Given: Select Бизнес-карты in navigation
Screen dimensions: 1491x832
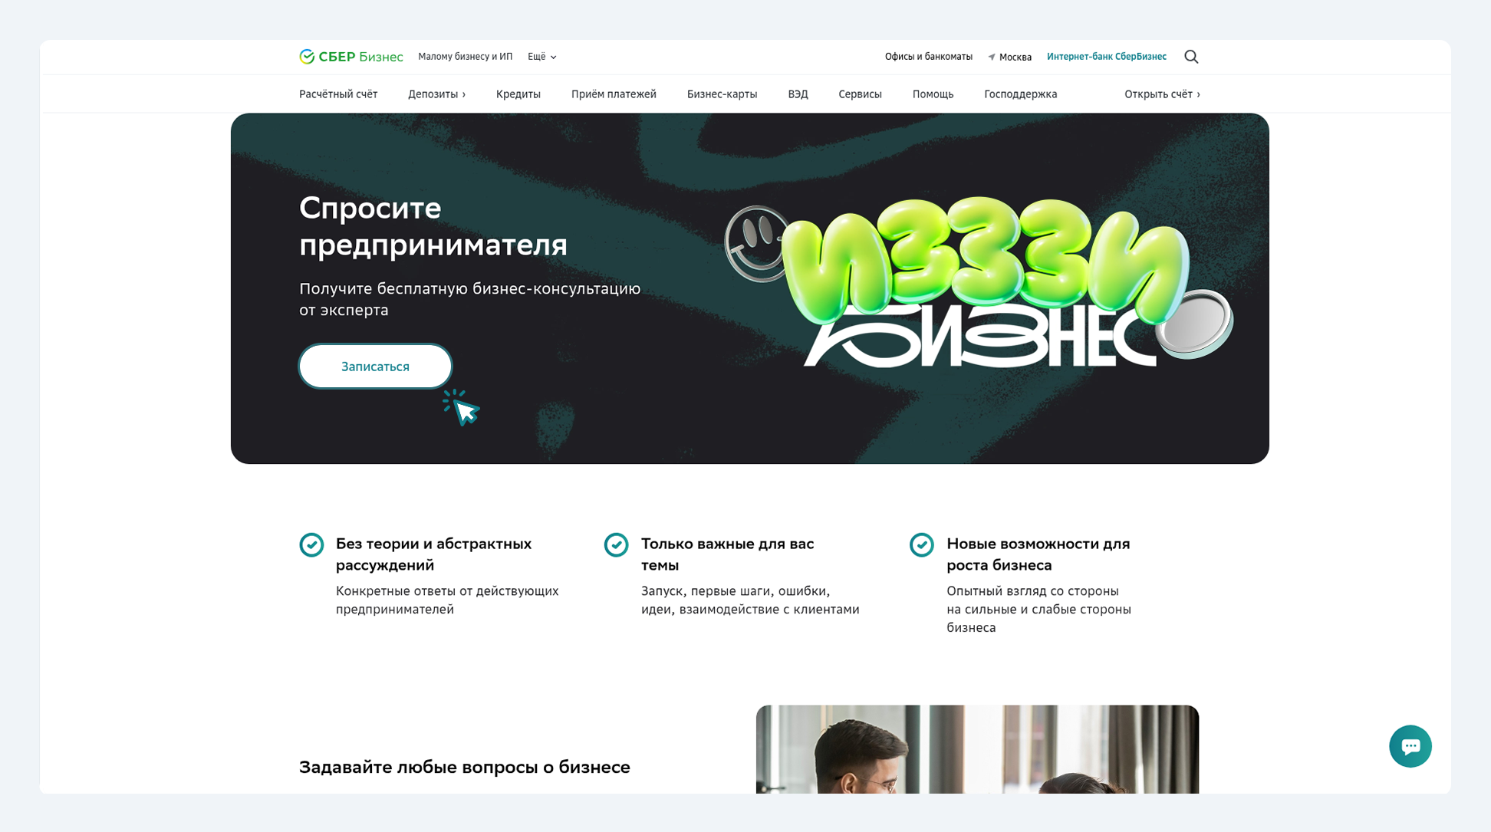Looking at the screenshot, I should [x=722, y=94].
